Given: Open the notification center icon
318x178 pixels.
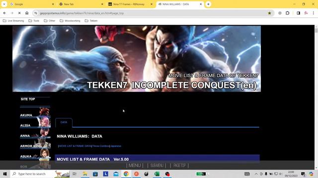Looking at the screenshot, I should point(303,174).
